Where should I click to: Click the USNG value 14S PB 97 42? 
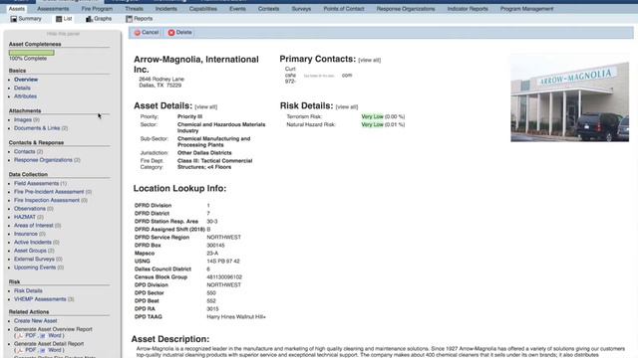tap(223, 262)
